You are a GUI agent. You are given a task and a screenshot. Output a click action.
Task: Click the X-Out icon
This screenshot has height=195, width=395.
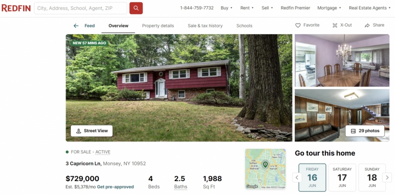point(335,25)
